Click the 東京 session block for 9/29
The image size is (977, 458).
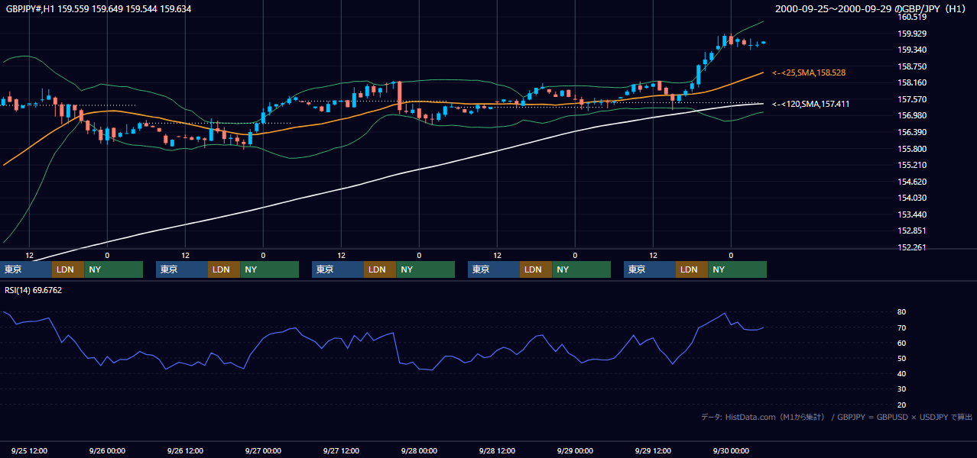point(650,269)
